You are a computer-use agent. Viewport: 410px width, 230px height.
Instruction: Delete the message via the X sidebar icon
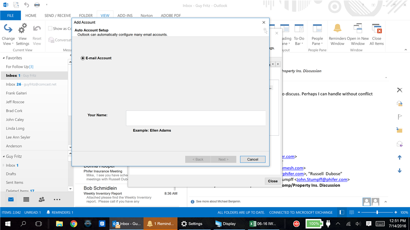coord(399,90)
